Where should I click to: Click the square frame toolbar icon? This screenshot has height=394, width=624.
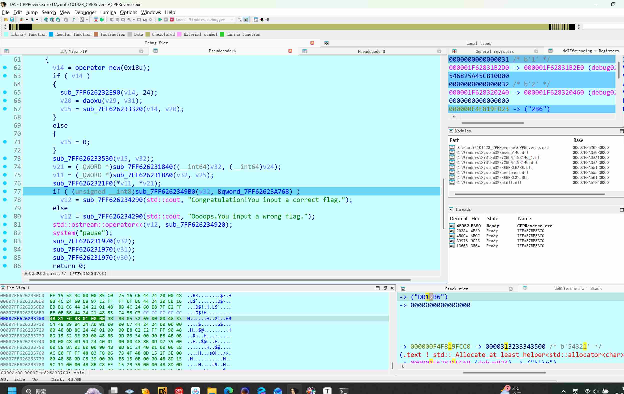[139, 20]
